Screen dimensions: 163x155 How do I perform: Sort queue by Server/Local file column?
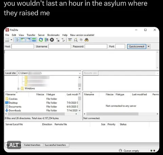point(14,124)
